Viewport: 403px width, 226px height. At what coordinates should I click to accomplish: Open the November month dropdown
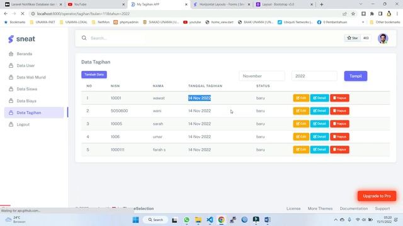click(262, 76)
